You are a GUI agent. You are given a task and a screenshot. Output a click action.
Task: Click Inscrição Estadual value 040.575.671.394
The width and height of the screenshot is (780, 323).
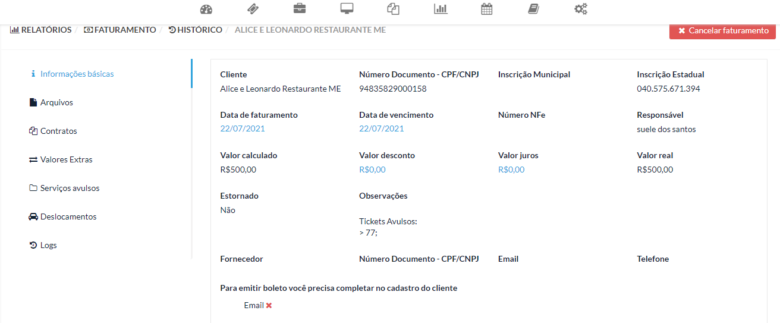tap(668, 89)
